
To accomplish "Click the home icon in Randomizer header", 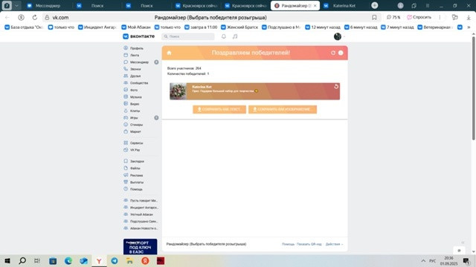I will pyautogui.click(x=169, y=53).
